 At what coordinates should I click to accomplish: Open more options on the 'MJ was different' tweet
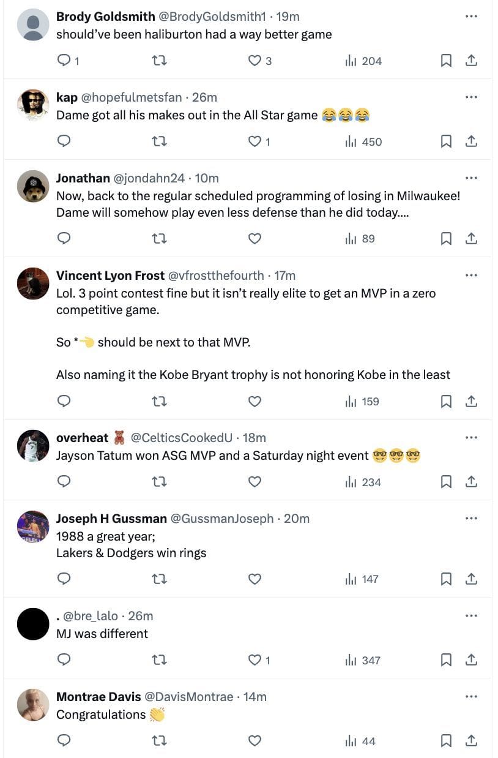click(x=471, y=616)
